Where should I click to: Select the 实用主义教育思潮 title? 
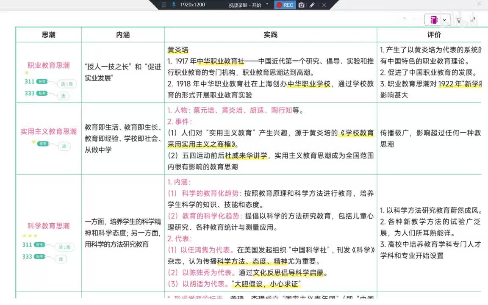49,131
